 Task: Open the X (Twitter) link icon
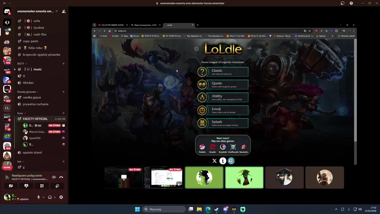pyautogui.click(x=215, y=161)
